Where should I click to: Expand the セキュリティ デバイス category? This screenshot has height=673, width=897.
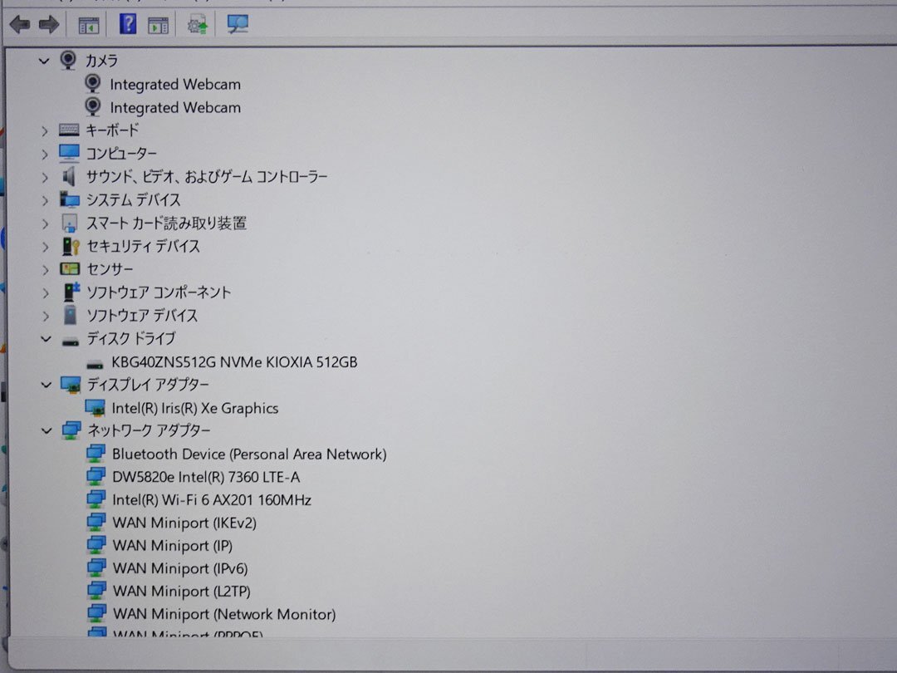[45, 247]
